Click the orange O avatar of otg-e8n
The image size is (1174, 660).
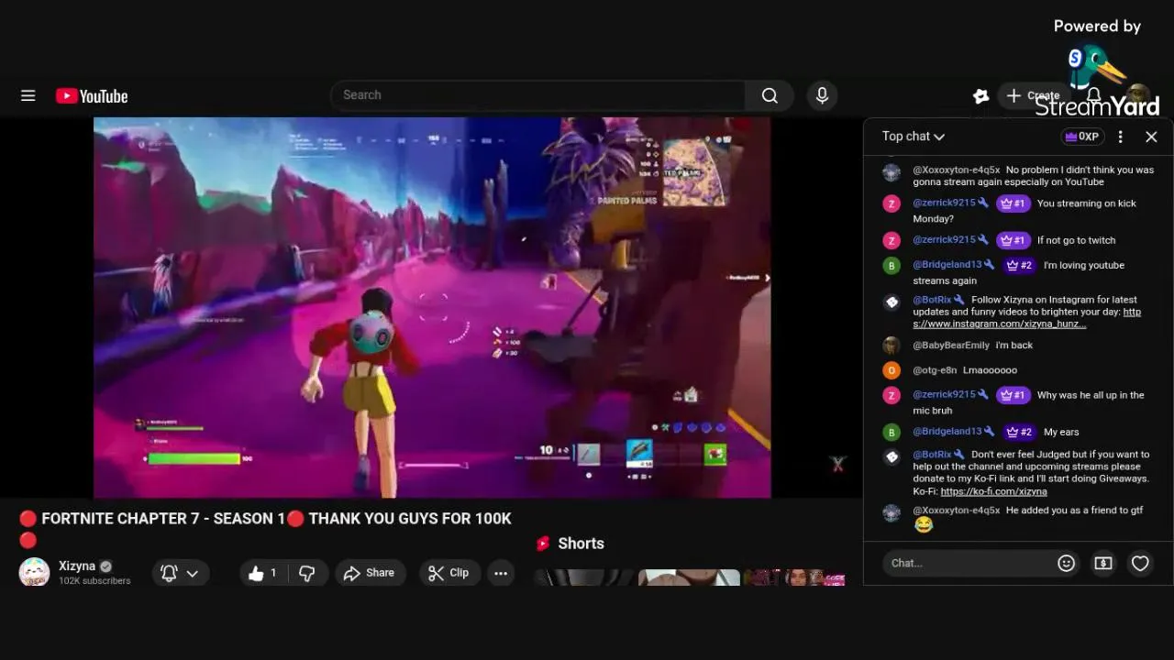(x=892, y=370)
